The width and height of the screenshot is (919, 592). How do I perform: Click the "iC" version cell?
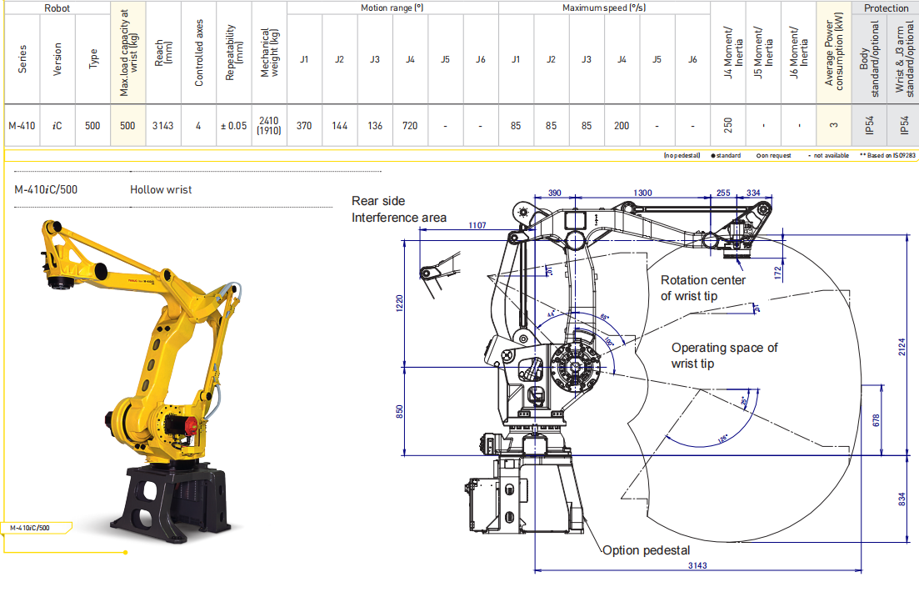click(57, 126)
